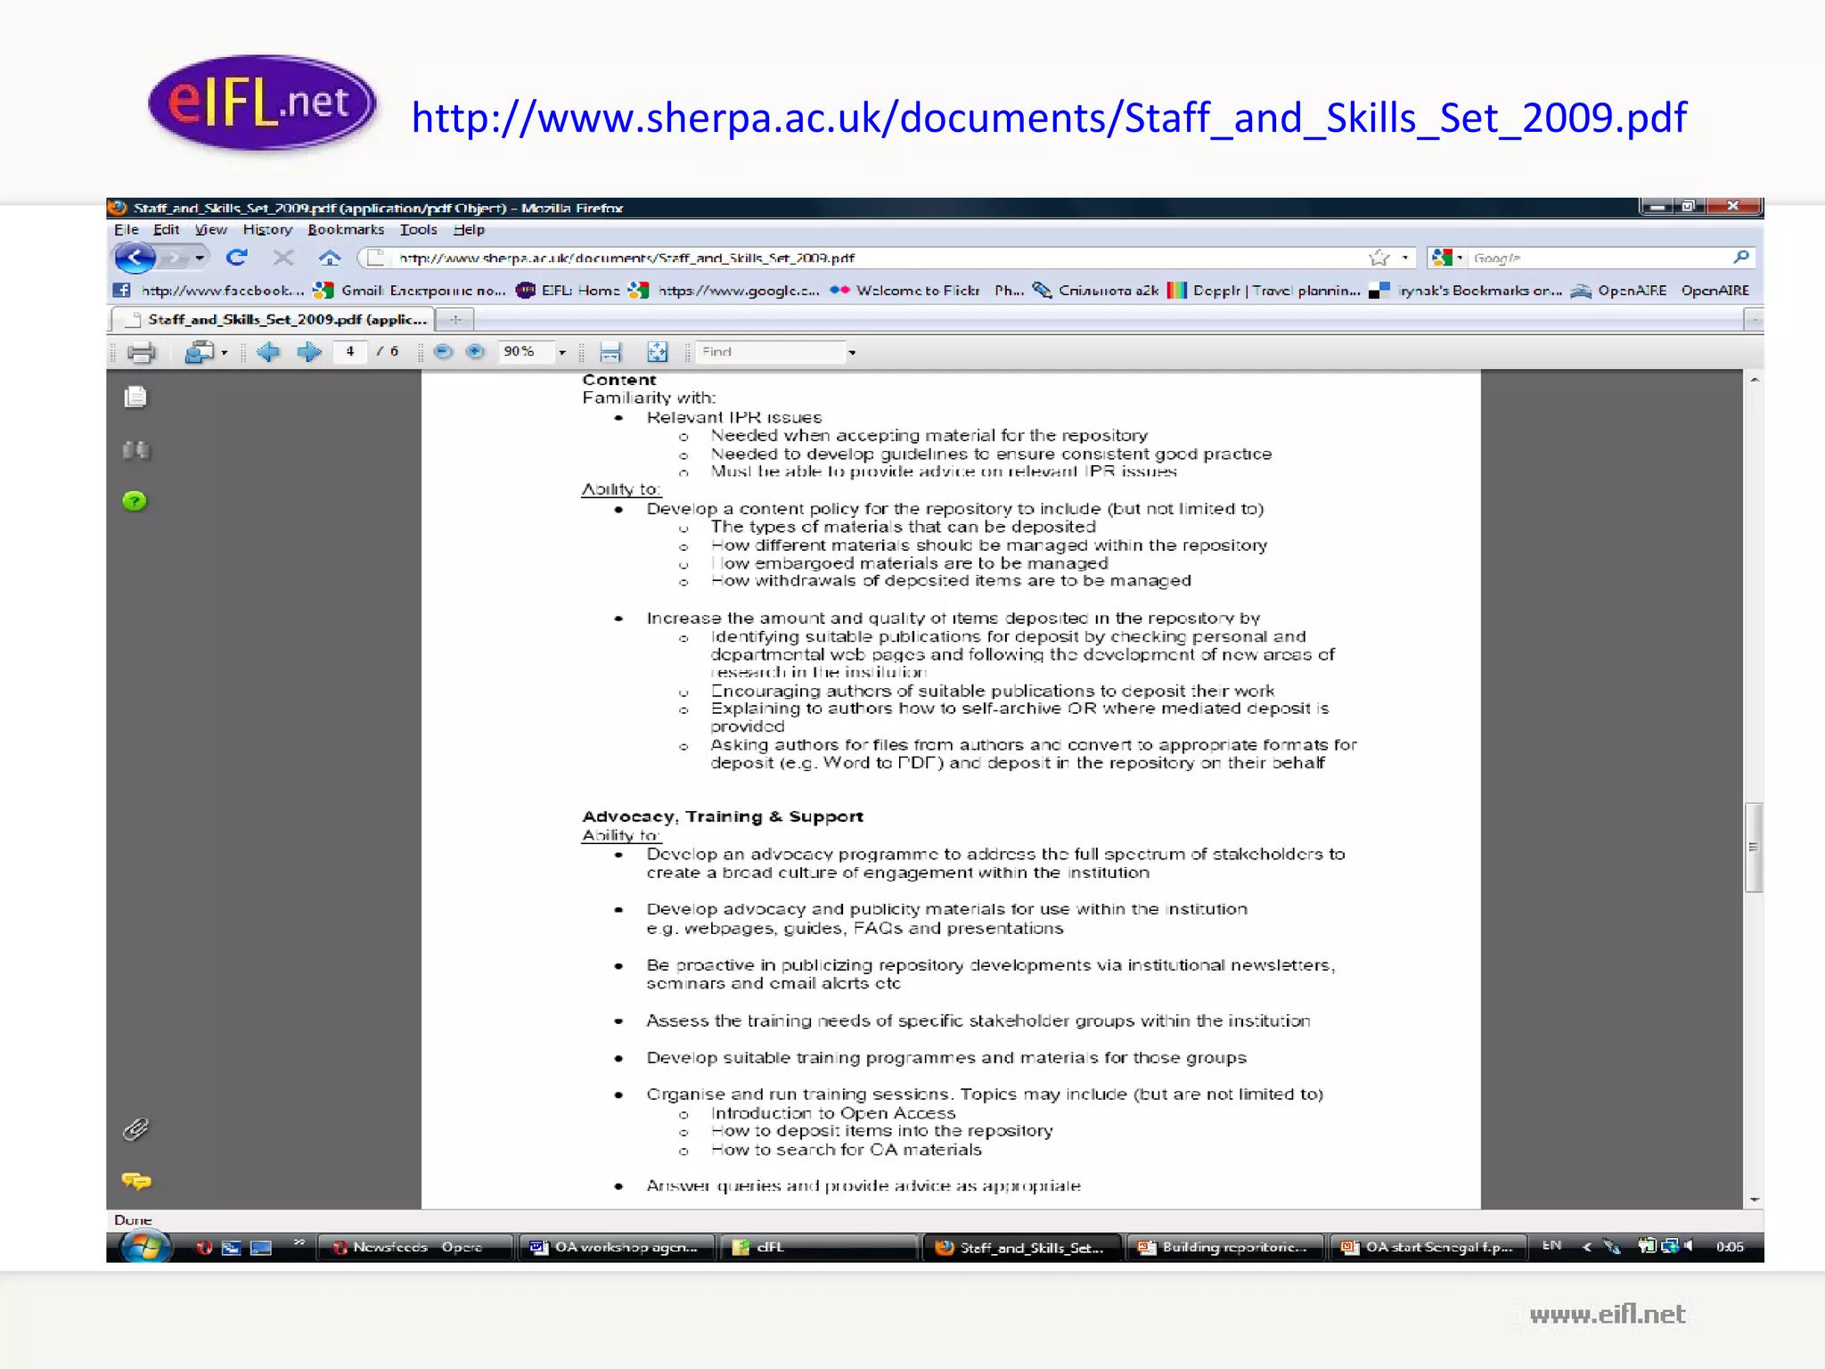The width and height of the screenshot is (1825, 1369).
Task: Open the Tools menu
Action: pyautogui.click(x=418, y=230)
